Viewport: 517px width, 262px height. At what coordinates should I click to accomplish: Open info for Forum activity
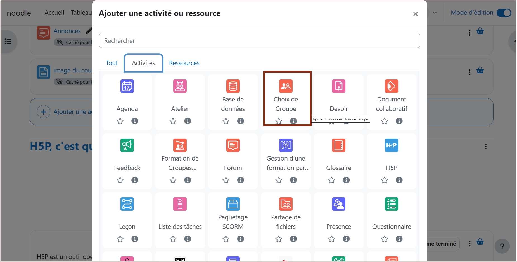point(240,180)
